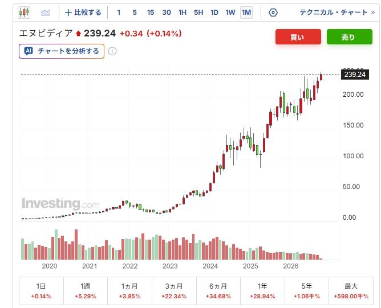
Task: Select the 5 minute interval
Action: click(135, 13)
